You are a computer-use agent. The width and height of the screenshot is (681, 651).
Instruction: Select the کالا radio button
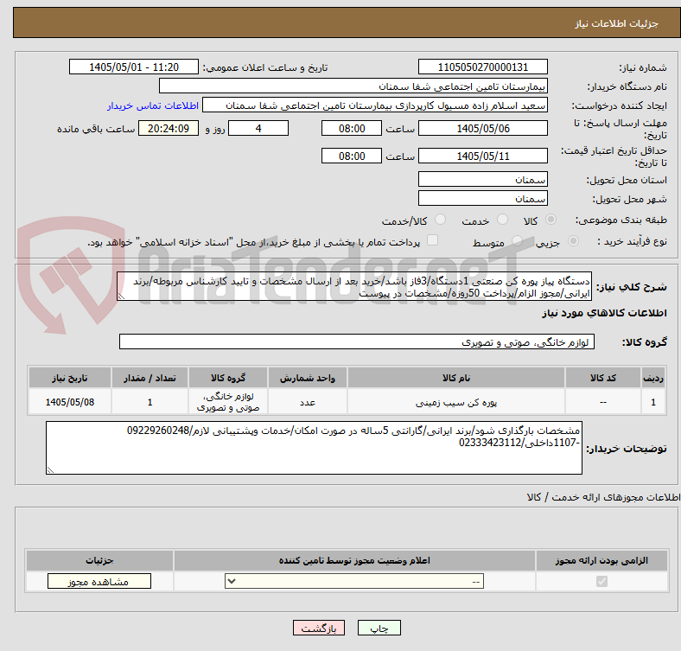(551, 220)
